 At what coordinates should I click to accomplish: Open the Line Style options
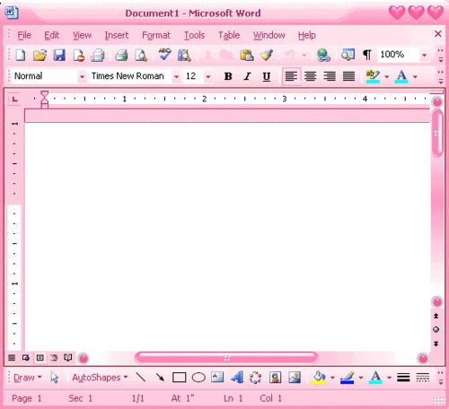point(403,378)
